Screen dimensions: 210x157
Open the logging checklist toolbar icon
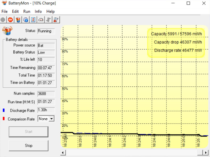click(x=33, y=19)
